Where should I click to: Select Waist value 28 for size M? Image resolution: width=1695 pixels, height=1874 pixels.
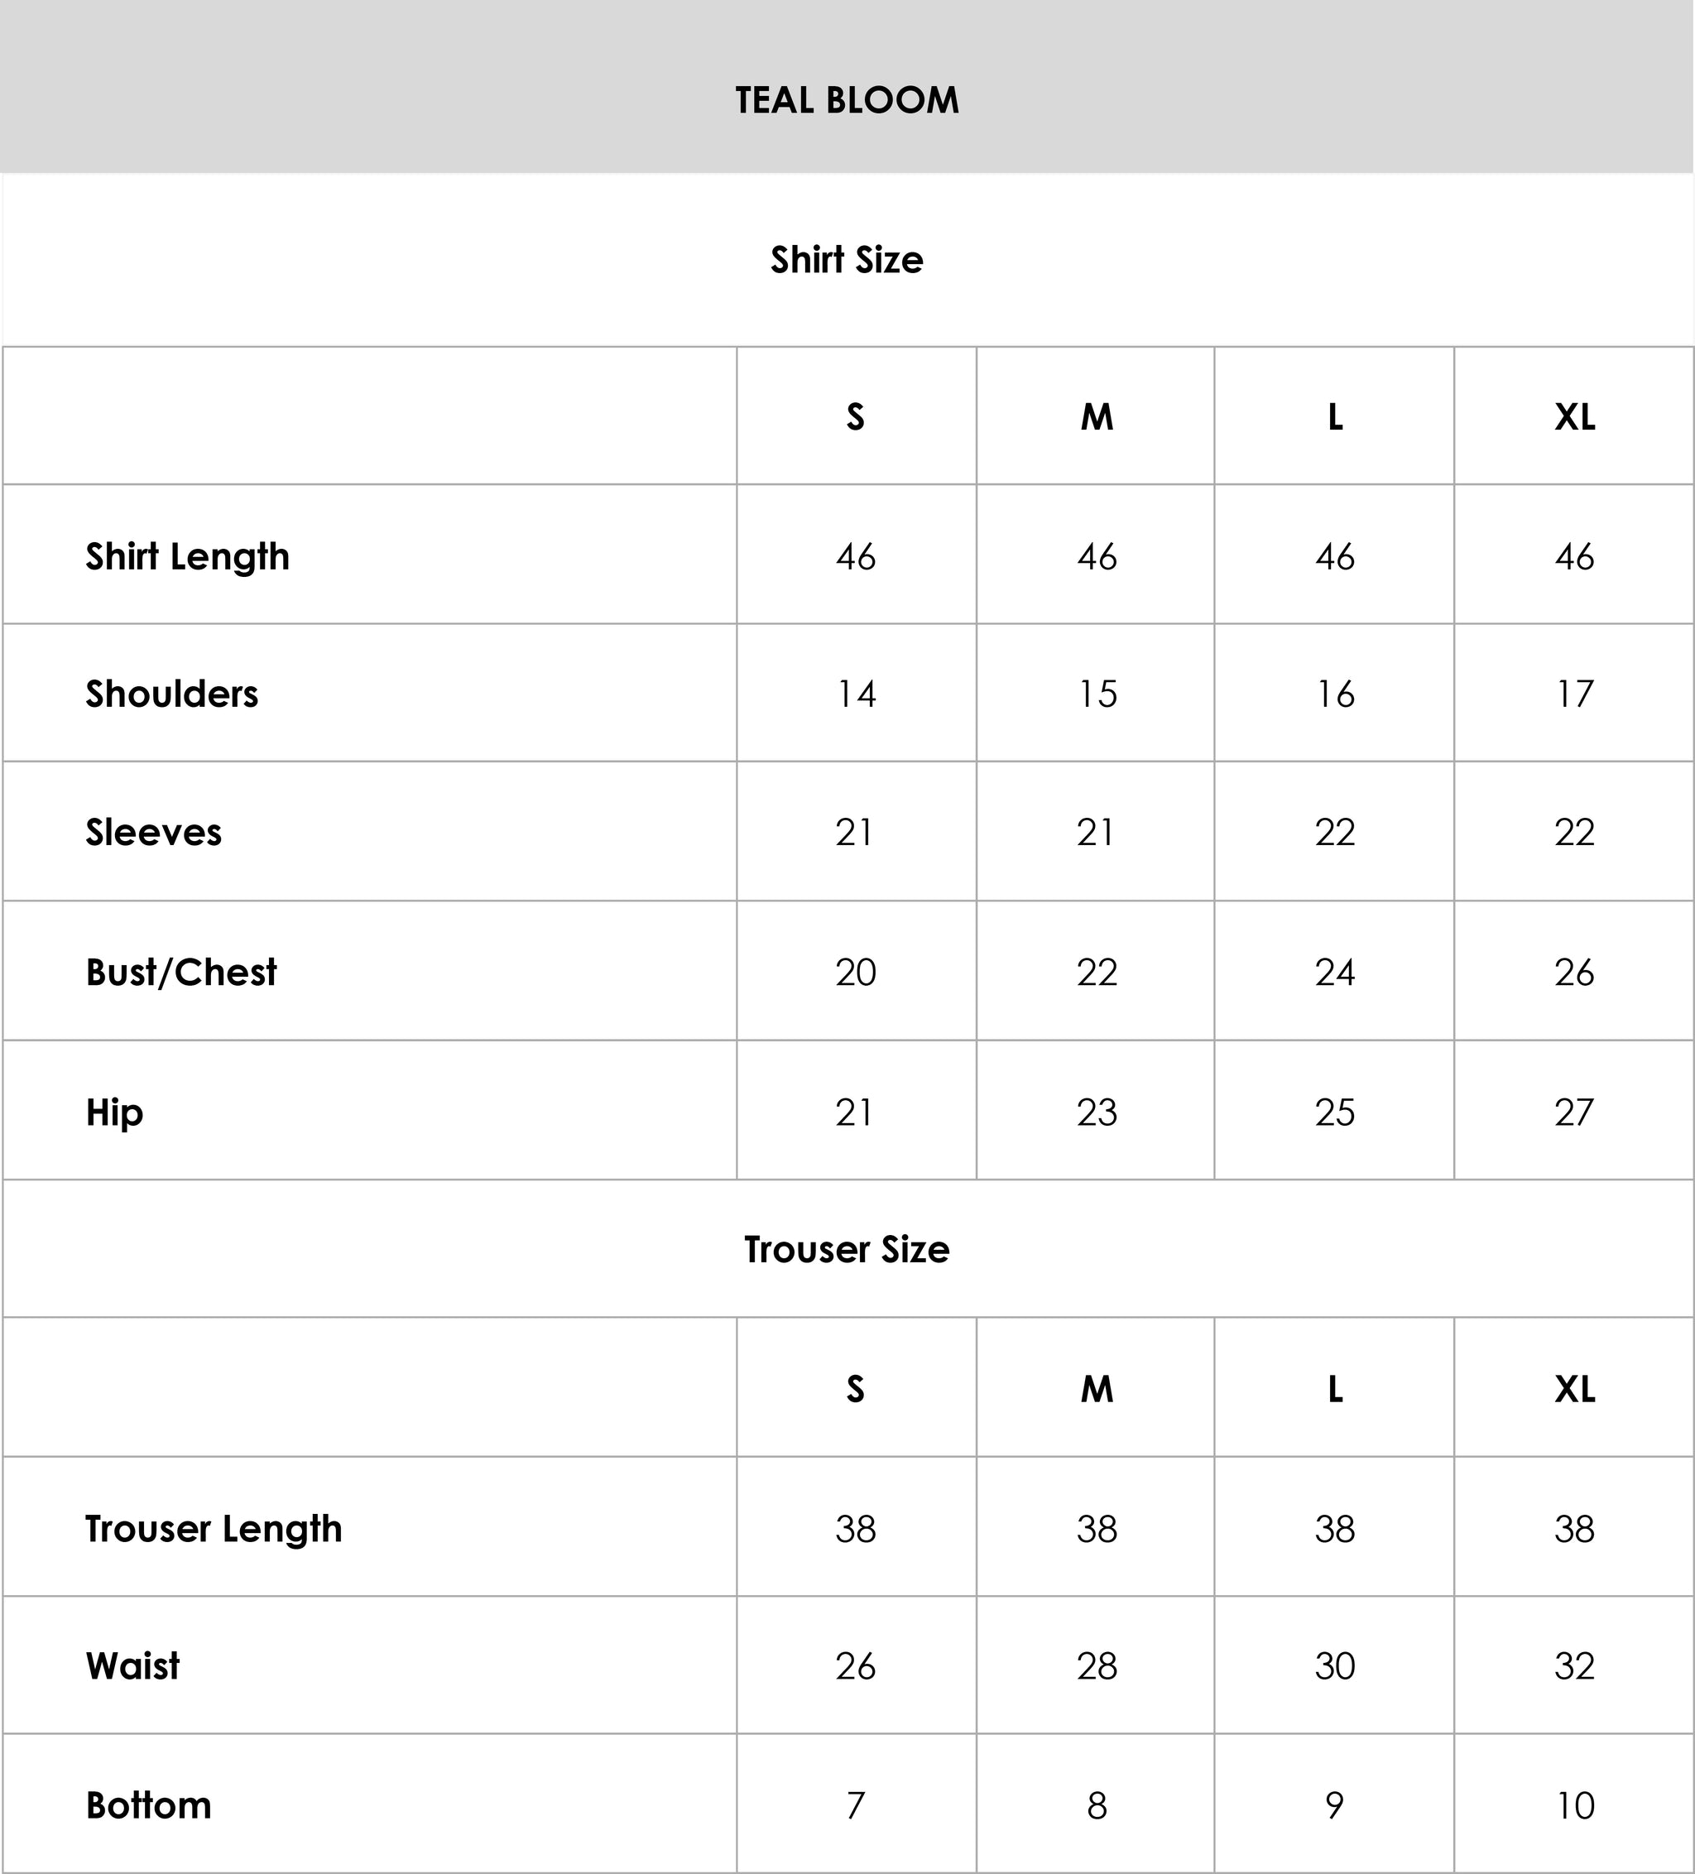tap(1097, 1665)
